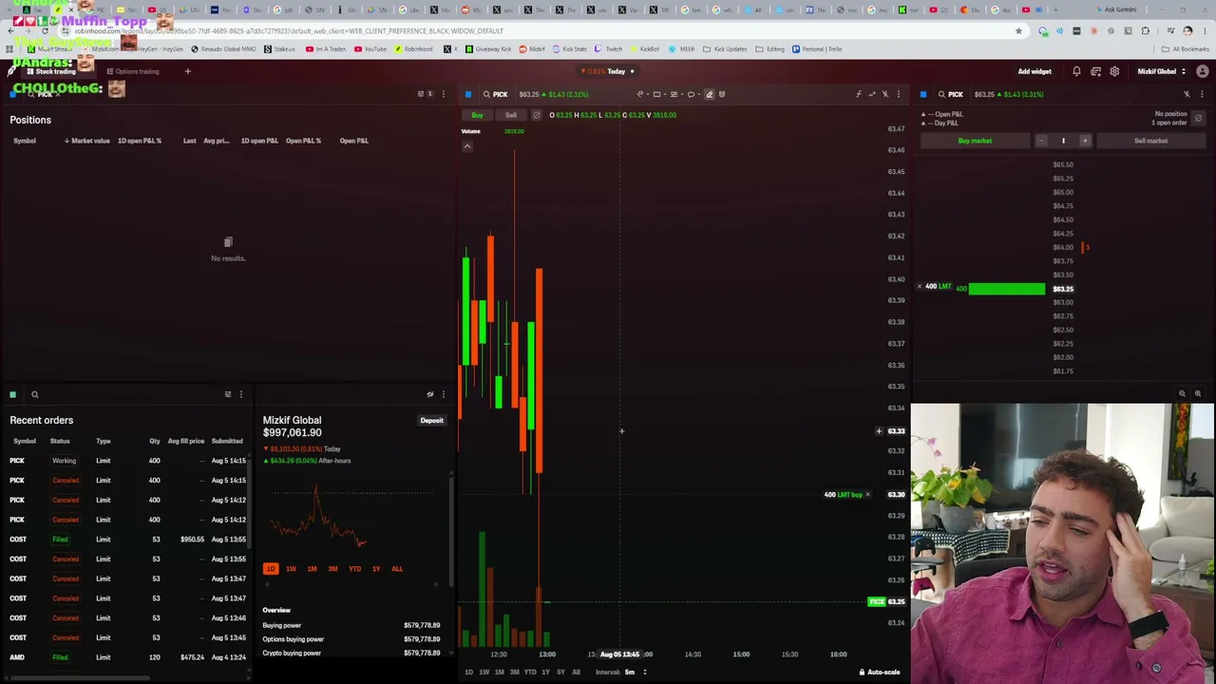This screenshot has width=1216, height=684.
Task: Open chart panel more options menu
Action: pos(899,94)
